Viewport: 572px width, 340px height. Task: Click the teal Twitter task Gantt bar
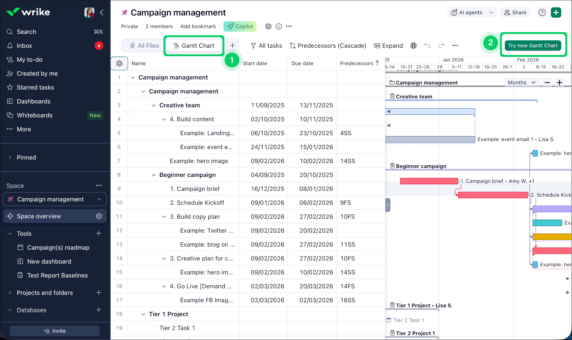547,223
